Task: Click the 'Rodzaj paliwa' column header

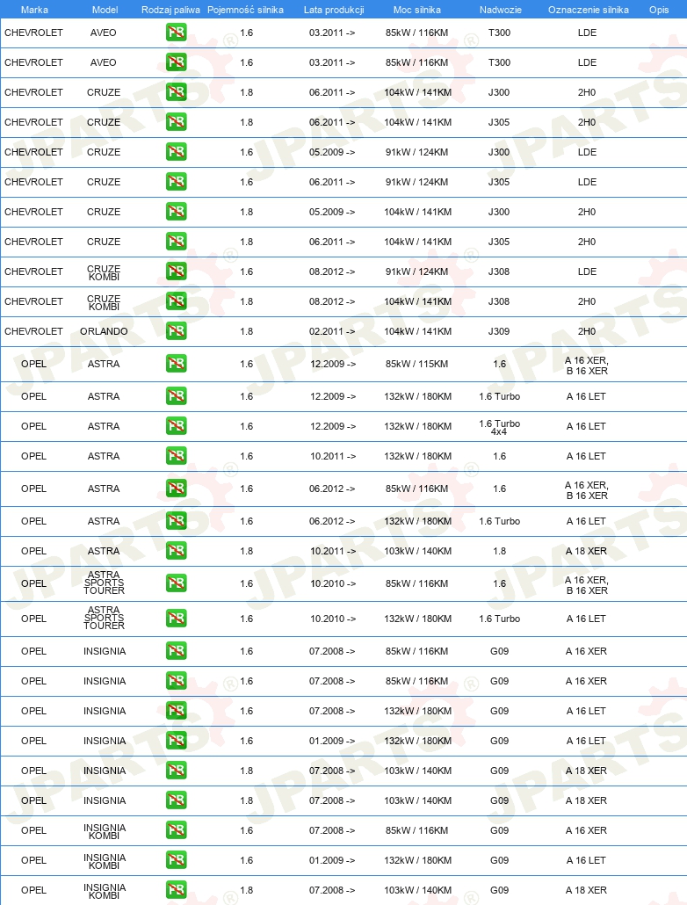Action: click(x=170, y=10)
